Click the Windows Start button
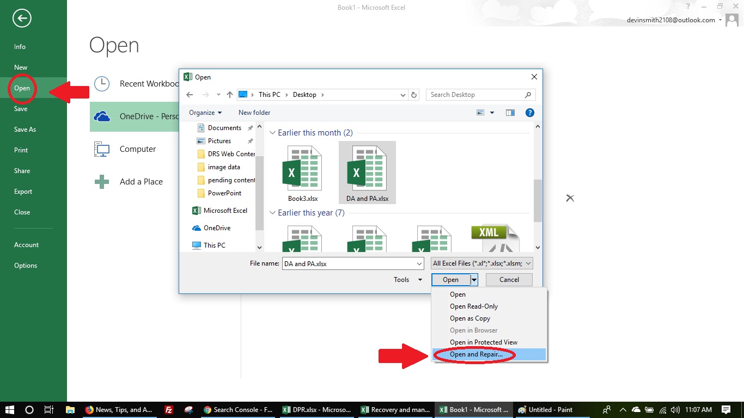This screenshot has height=418, width=744. point(9,410)
